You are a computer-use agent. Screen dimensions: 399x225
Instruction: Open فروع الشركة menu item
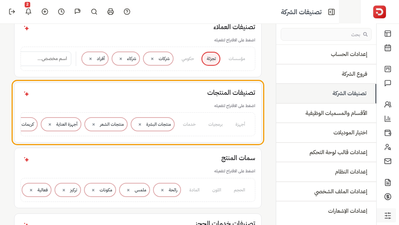pos(326,74)
